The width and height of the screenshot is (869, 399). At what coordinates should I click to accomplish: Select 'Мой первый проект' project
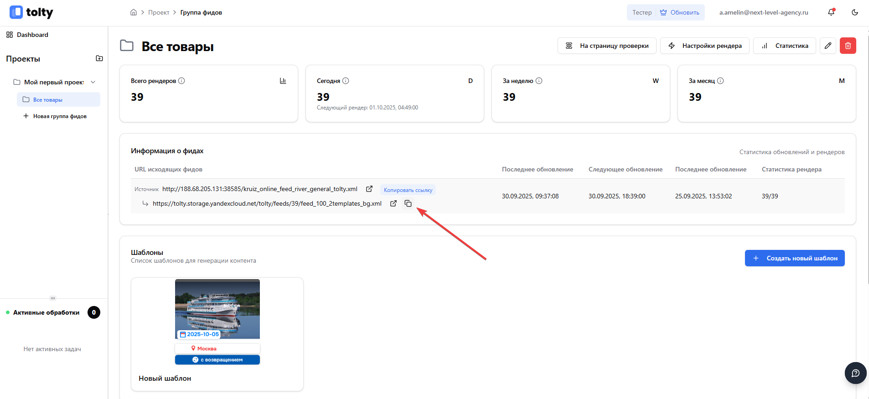[x=54, y=82]
